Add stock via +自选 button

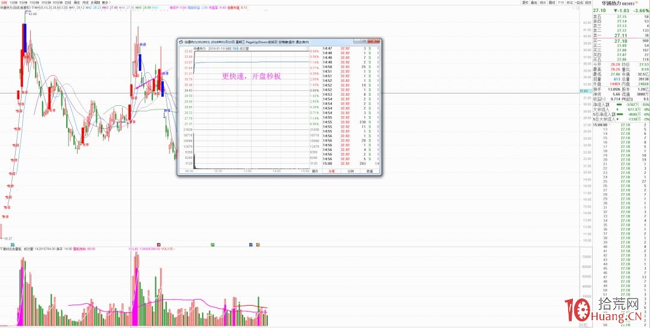[x=579, y=2]
